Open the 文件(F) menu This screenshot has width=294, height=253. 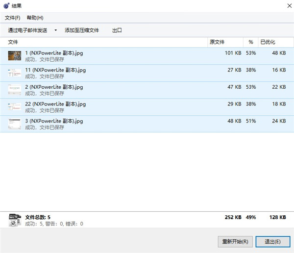click(x=12, y=18)
